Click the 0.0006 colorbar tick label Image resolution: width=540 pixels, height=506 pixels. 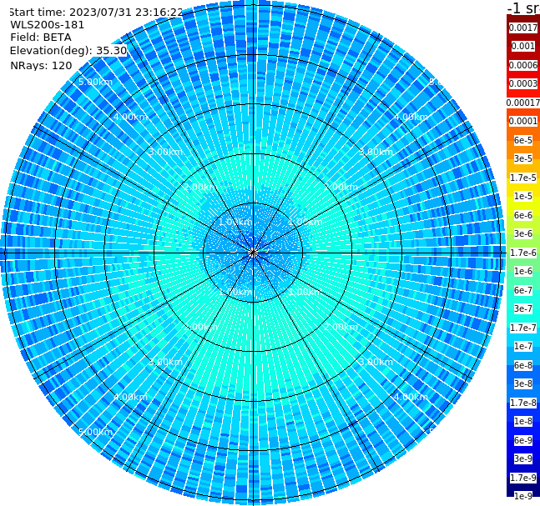click(523, 65)
